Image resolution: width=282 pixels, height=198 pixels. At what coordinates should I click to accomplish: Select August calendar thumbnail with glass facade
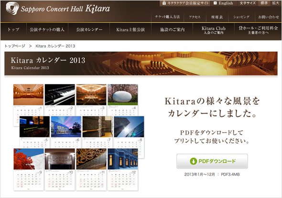129,127
